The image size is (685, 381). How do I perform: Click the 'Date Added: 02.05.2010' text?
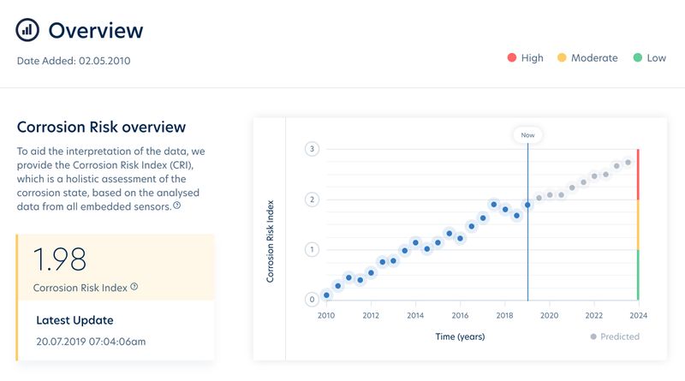74,61
